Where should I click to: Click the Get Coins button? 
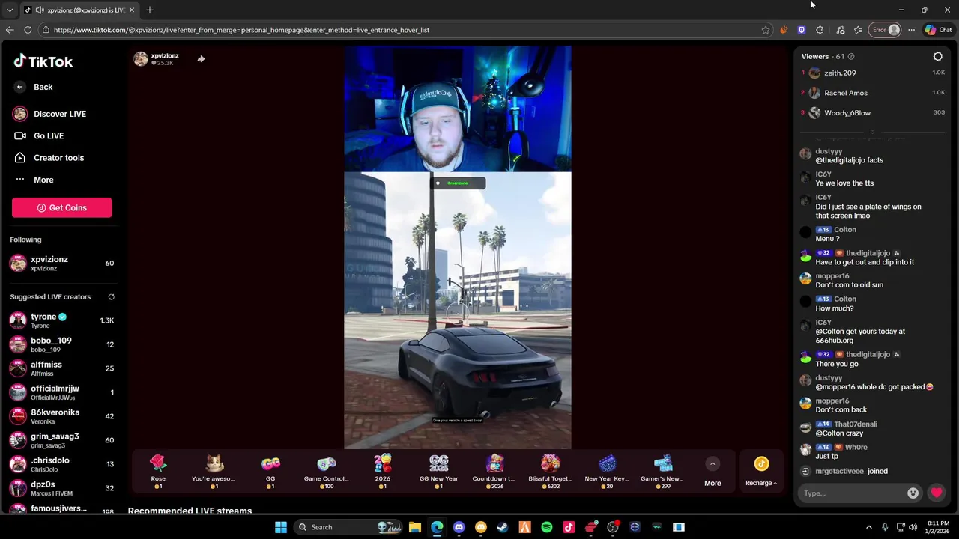pos(61,207)
